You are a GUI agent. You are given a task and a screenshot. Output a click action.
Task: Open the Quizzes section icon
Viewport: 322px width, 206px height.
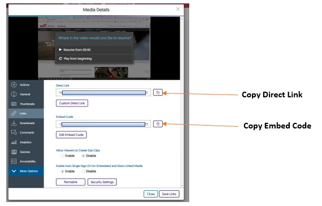tap(14, 152)
